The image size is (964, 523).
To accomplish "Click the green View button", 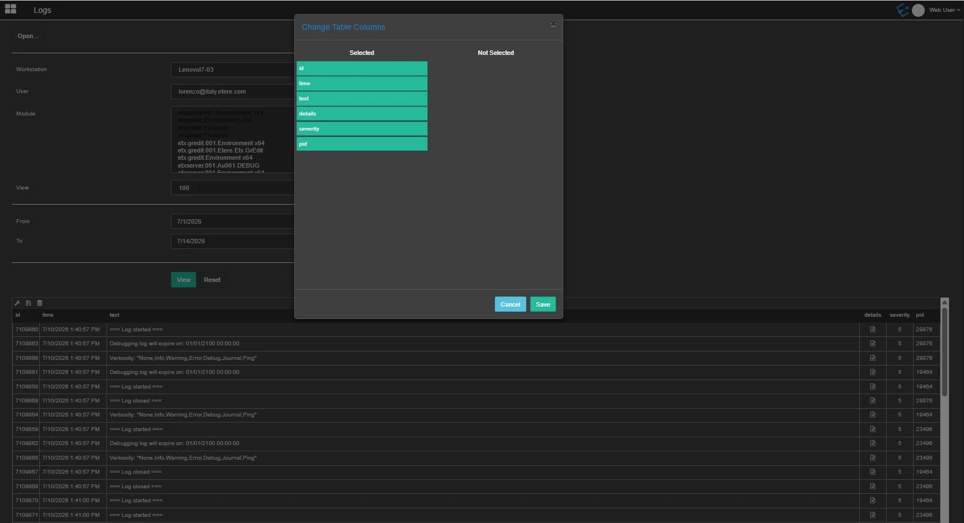I will (183, 280).
